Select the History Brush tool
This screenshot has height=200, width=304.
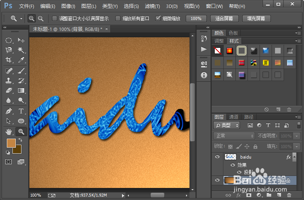21,81
